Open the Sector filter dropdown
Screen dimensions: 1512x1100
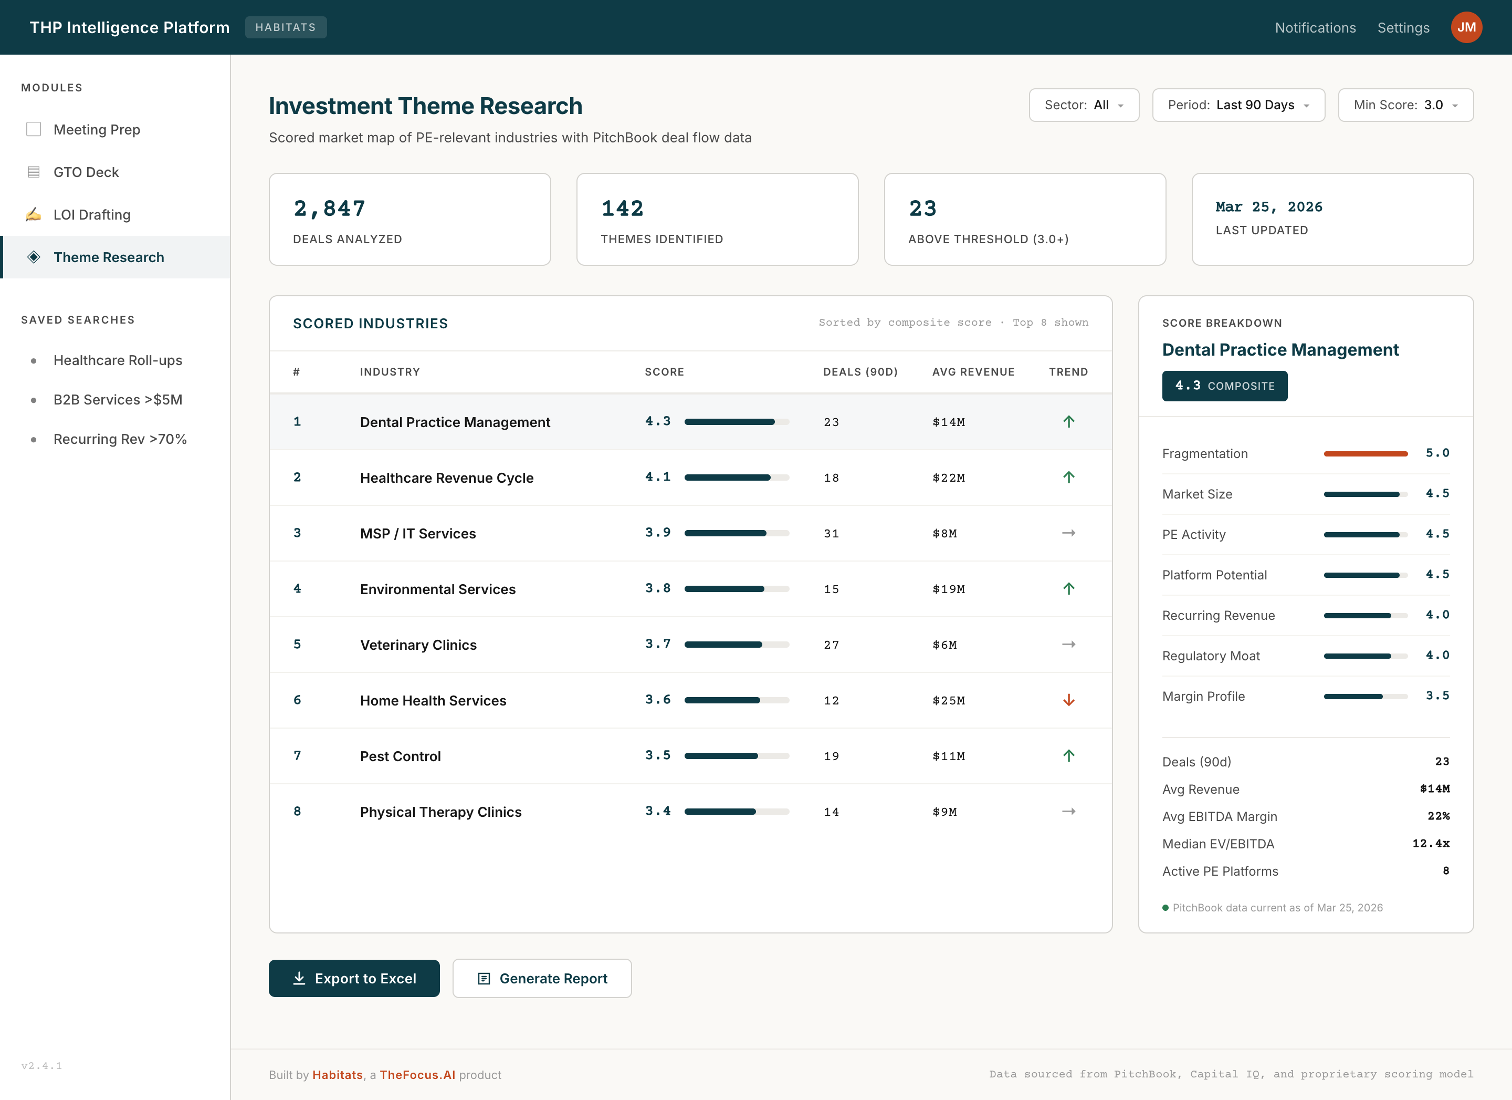1083,105
